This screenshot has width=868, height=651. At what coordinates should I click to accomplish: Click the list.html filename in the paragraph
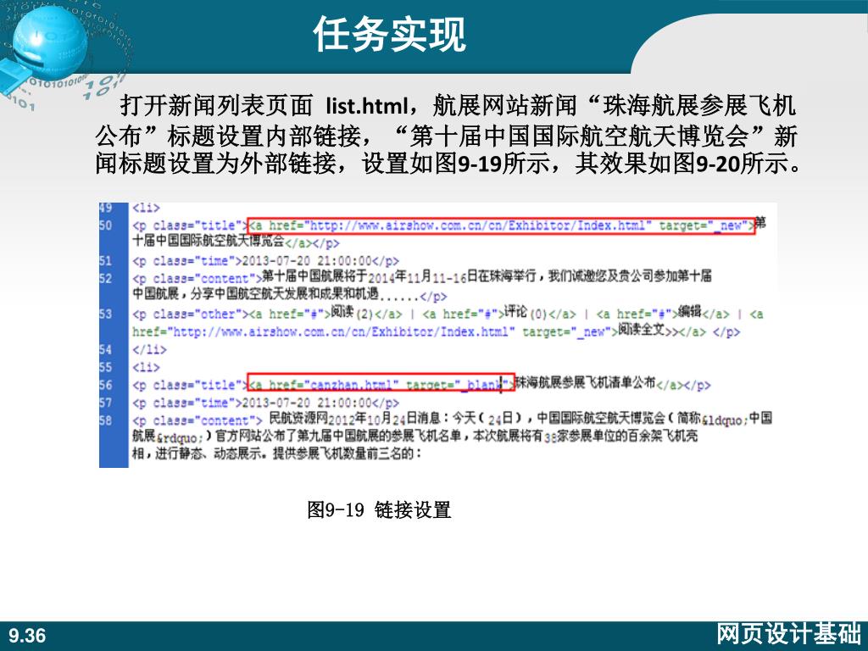pyautogui.click(x=366, y=105)
